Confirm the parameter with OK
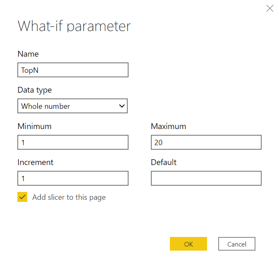The width and height of the screenshot is (279, 268). (188, 244)
